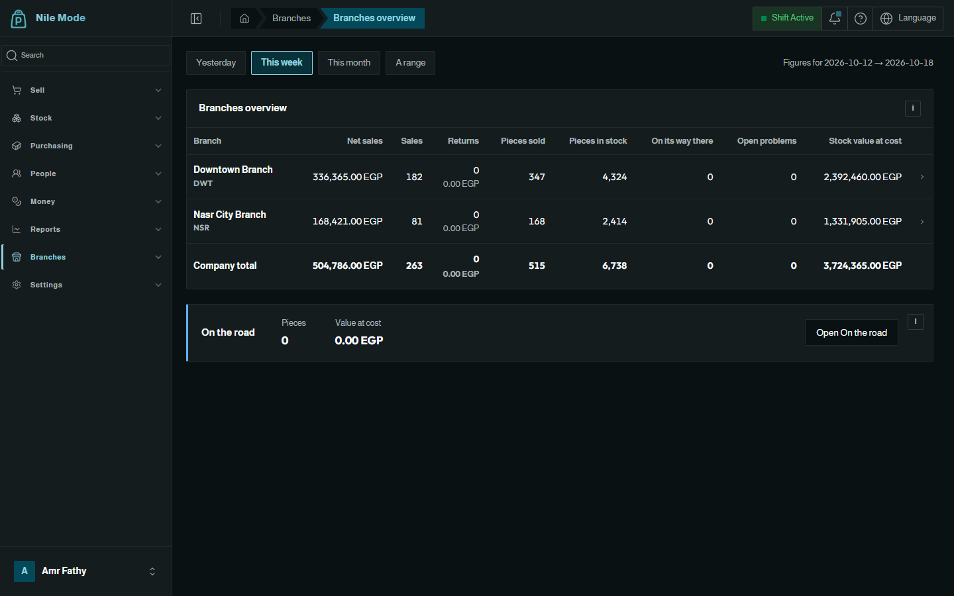Click the Sell cart icon
Image resolution: width=954 pixels, height=596 pixels.
[x=17, y=90]
